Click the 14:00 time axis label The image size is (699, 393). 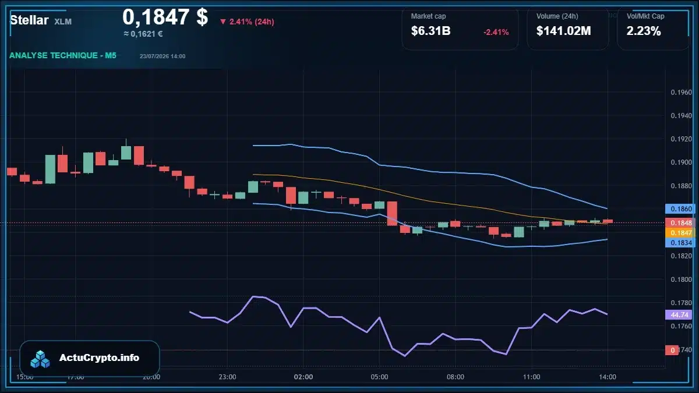608,377
